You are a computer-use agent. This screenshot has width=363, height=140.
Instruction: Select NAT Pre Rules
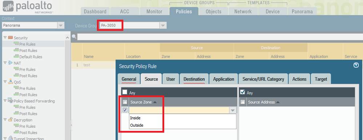[x=27, y=69]
